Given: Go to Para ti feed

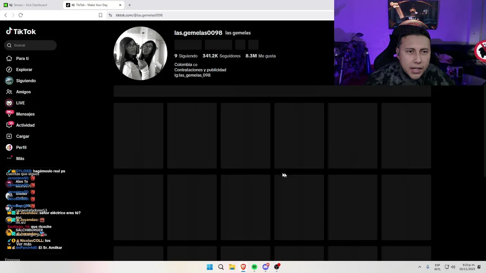Looking at the screenshot, I should (22, 58).
